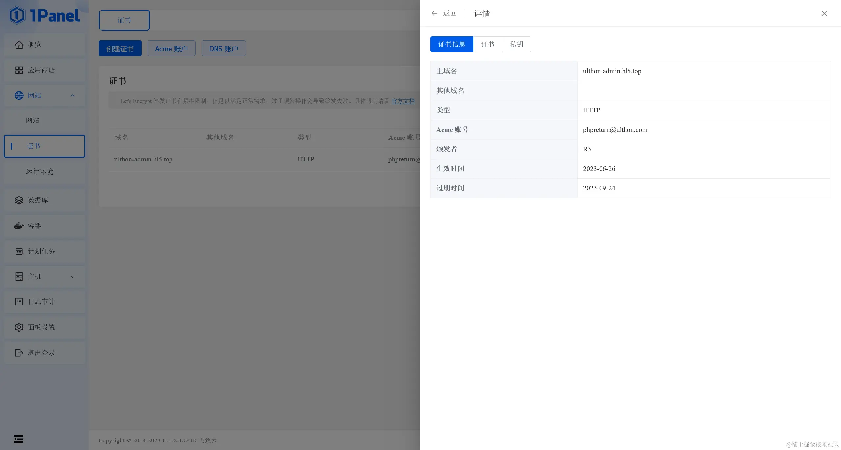The height and width of the screenshot is (450, 841).
Task: Close the 详情 drawer panel
Action: point(824,13)
